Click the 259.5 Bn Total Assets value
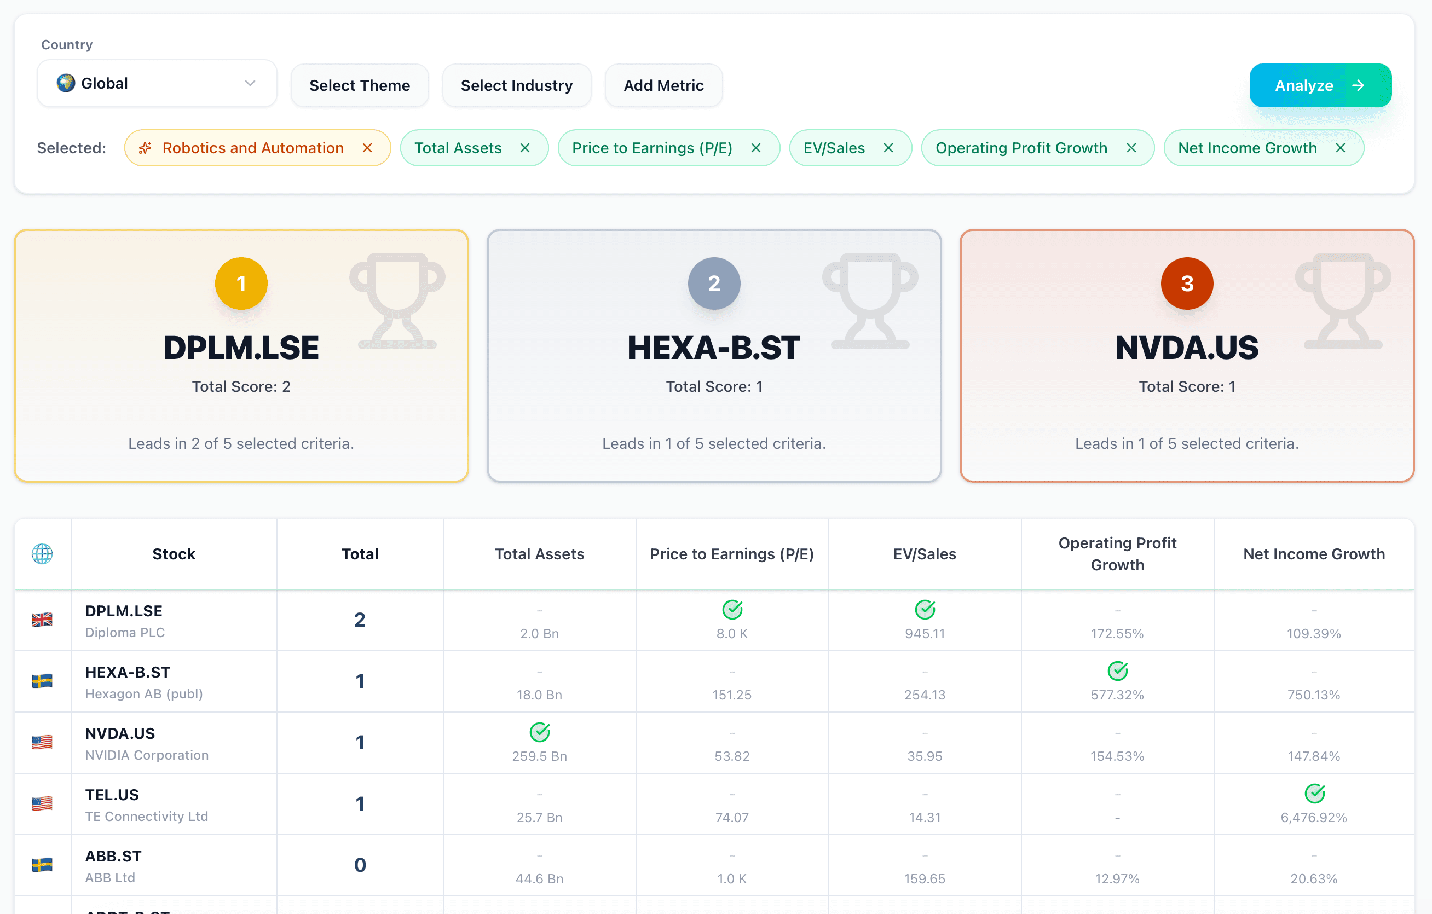The image size is (1432, 914). pos(539,756)
